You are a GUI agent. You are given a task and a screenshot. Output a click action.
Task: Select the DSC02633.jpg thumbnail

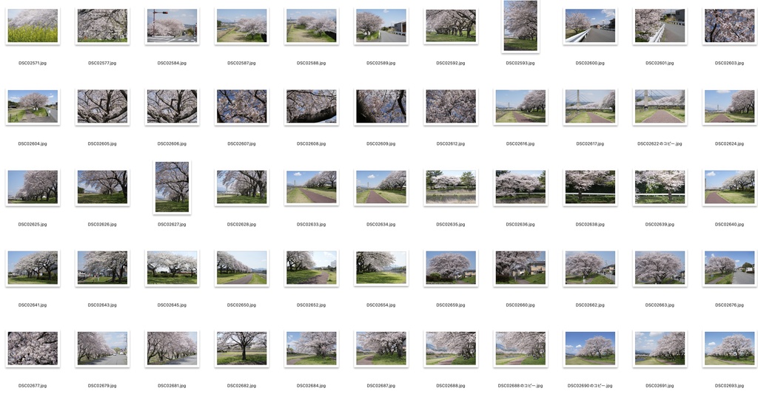312,187
